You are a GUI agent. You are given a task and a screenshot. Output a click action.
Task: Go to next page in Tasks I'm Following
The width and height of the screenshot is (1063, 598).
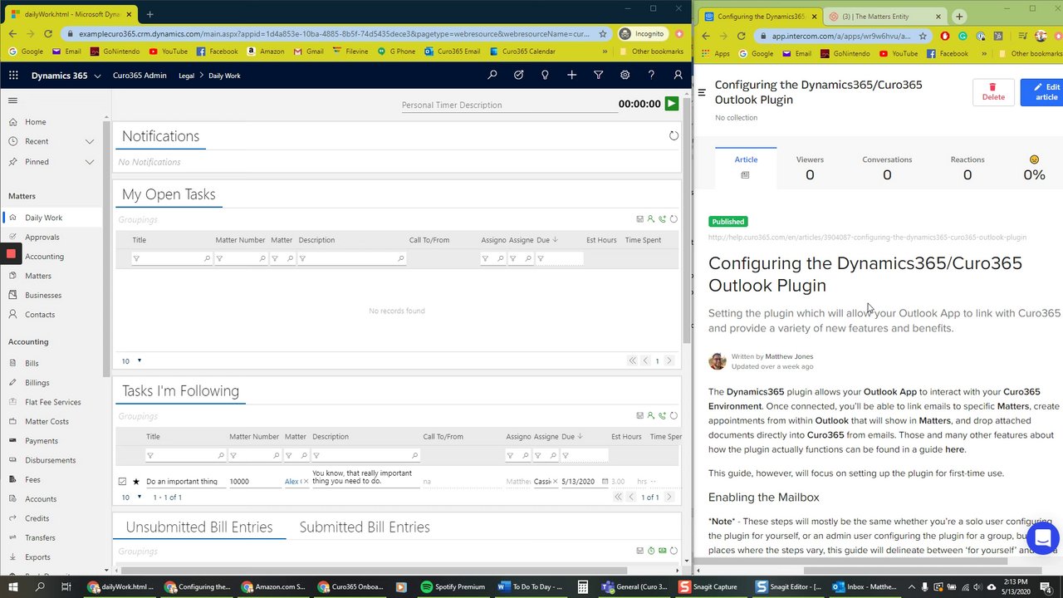pyautogui.click(x=669, y=497)
